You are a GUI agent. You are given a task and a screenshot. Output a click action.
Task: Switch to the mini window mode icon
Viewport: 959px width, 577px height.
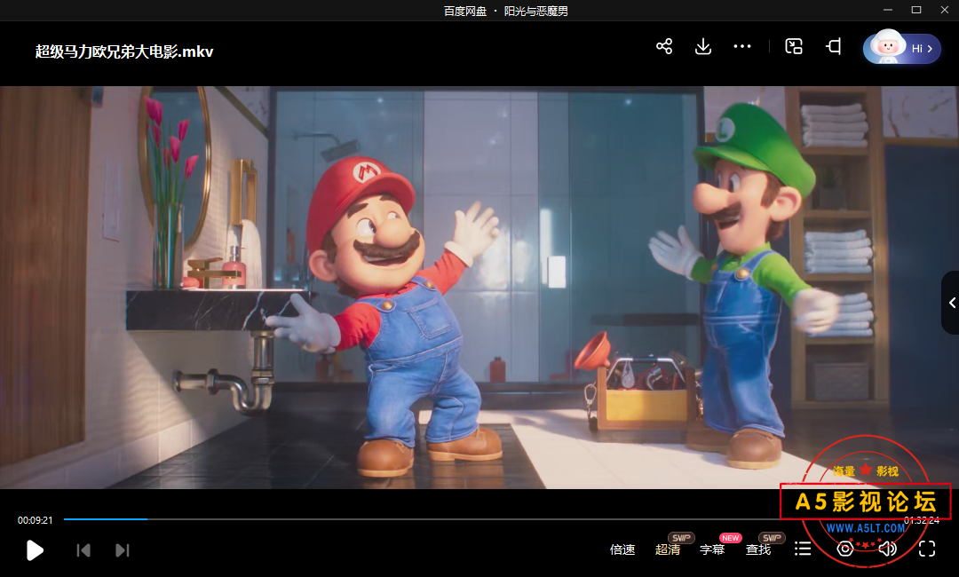click(x=794, y=46)
